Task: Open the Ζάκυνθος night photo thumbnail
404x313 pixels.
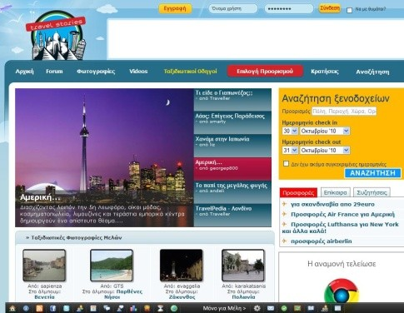Action: pyautogui.click(x=182, y=266)
